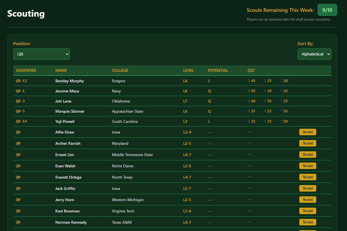Click the QB-1 identifier for Jerome Meza
The width and height of the screenshot is (347, 231).
tap(20, 91)
